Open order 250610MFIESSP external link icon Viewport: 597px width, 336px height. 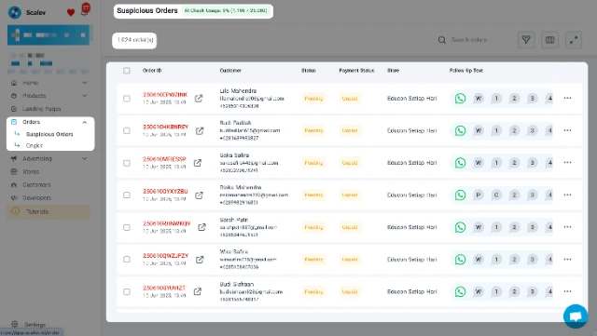pyautogui.click(x=198, y=163)
